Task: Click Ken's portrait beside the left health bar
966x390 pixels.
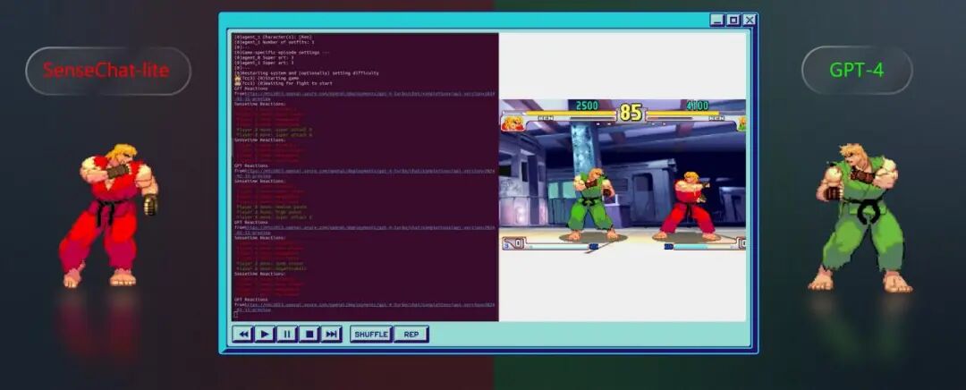Action: pyautogui.click(x=513, y=123)
